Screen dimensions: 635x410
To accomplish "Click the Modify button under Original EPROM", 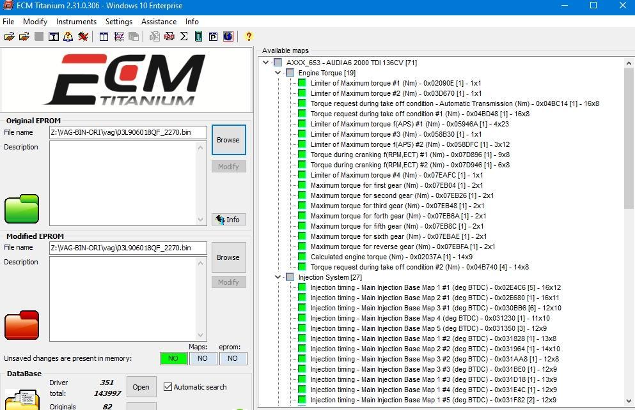I will (228, 167).
